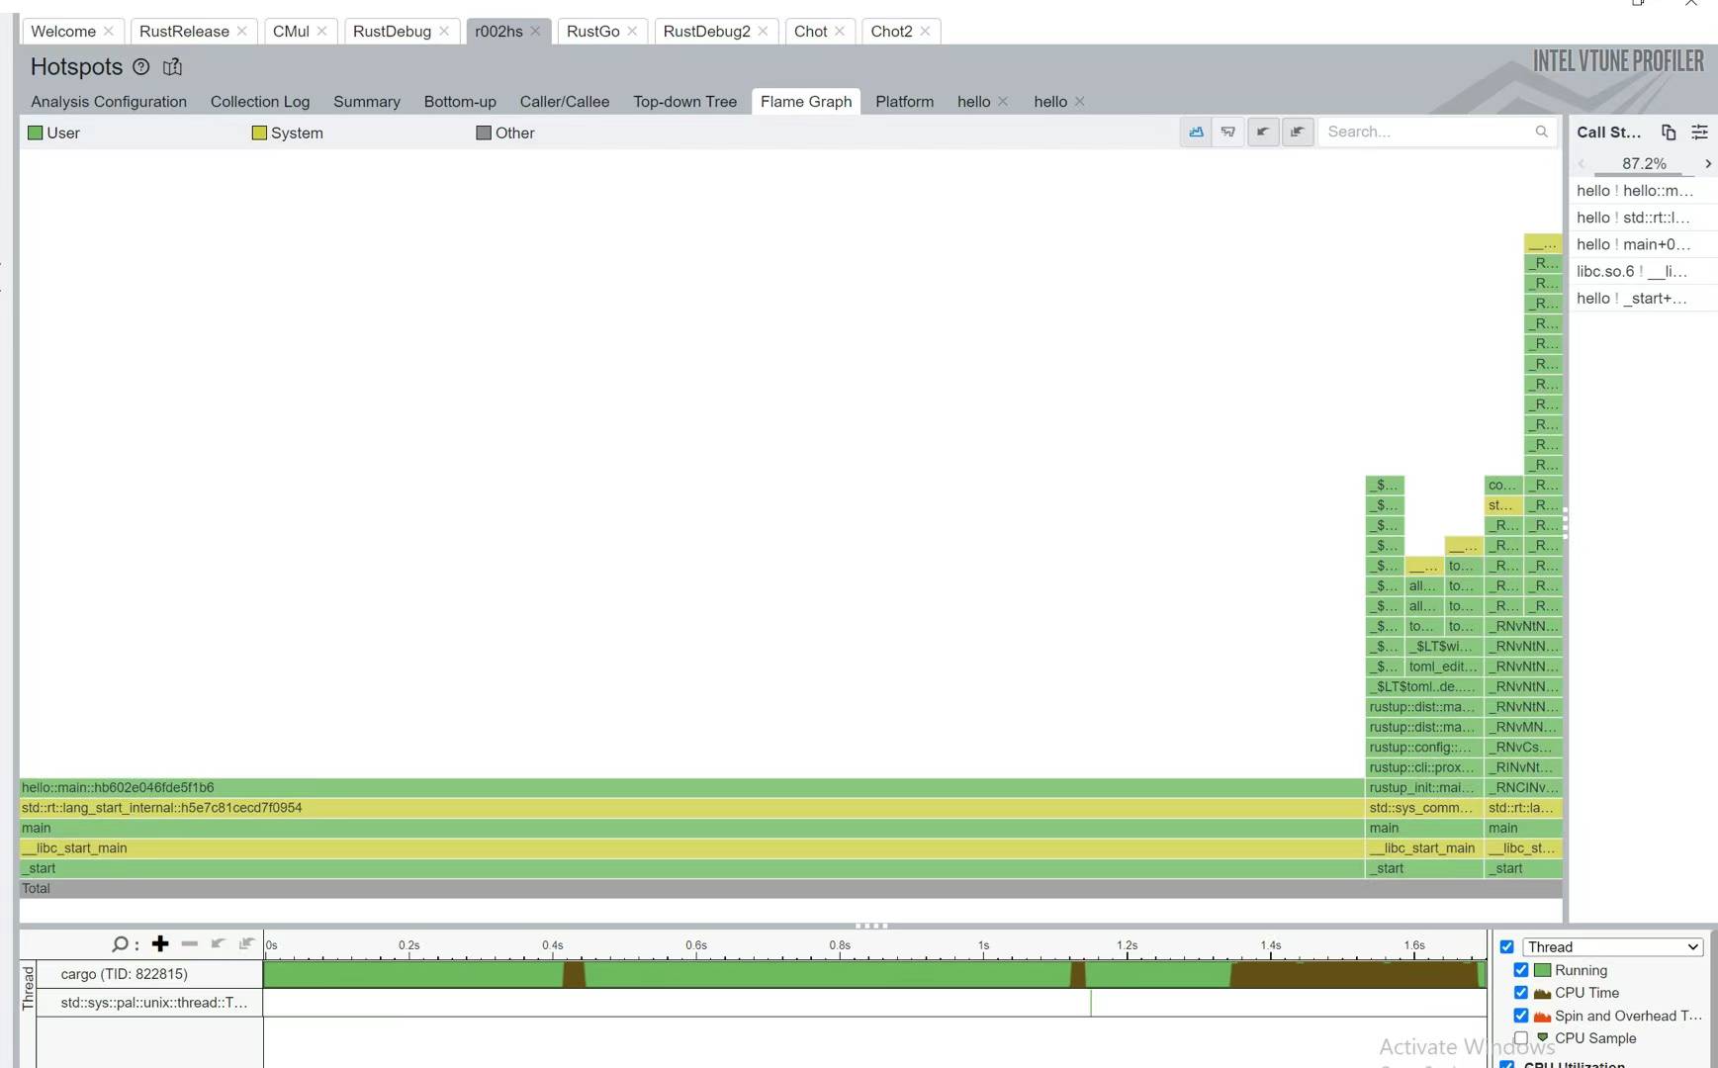Switch to the Bottom-up tab
1718x1068 pixels.
point(460,102)
